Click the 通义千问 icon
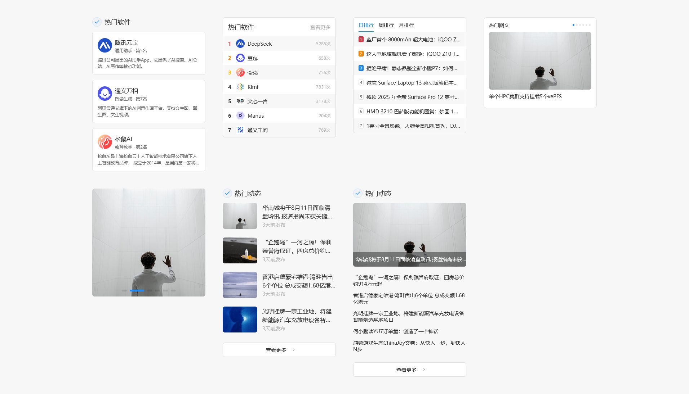 point(240,130)
